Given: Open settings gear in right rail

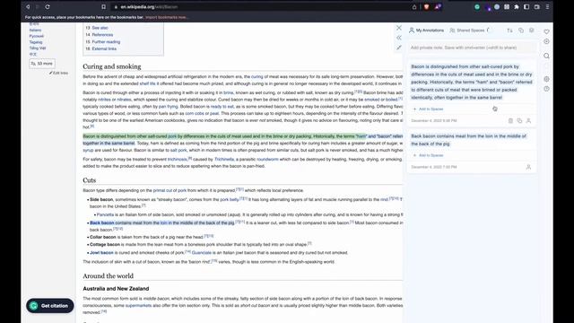Looking at the screenshot, I should click(x=546, y=79).
